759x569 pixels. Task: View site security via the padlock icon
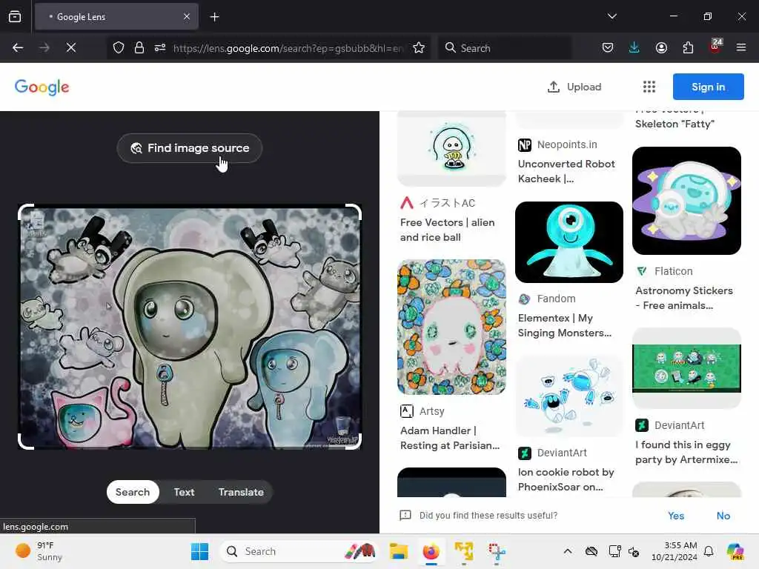pos(139,47)
